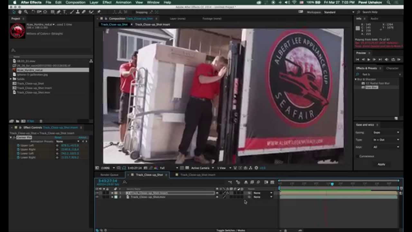The width and height of the screenshot is (412, 232).
Task: Open the viewer resolution Full dropdown
Action: coord(169,168)
